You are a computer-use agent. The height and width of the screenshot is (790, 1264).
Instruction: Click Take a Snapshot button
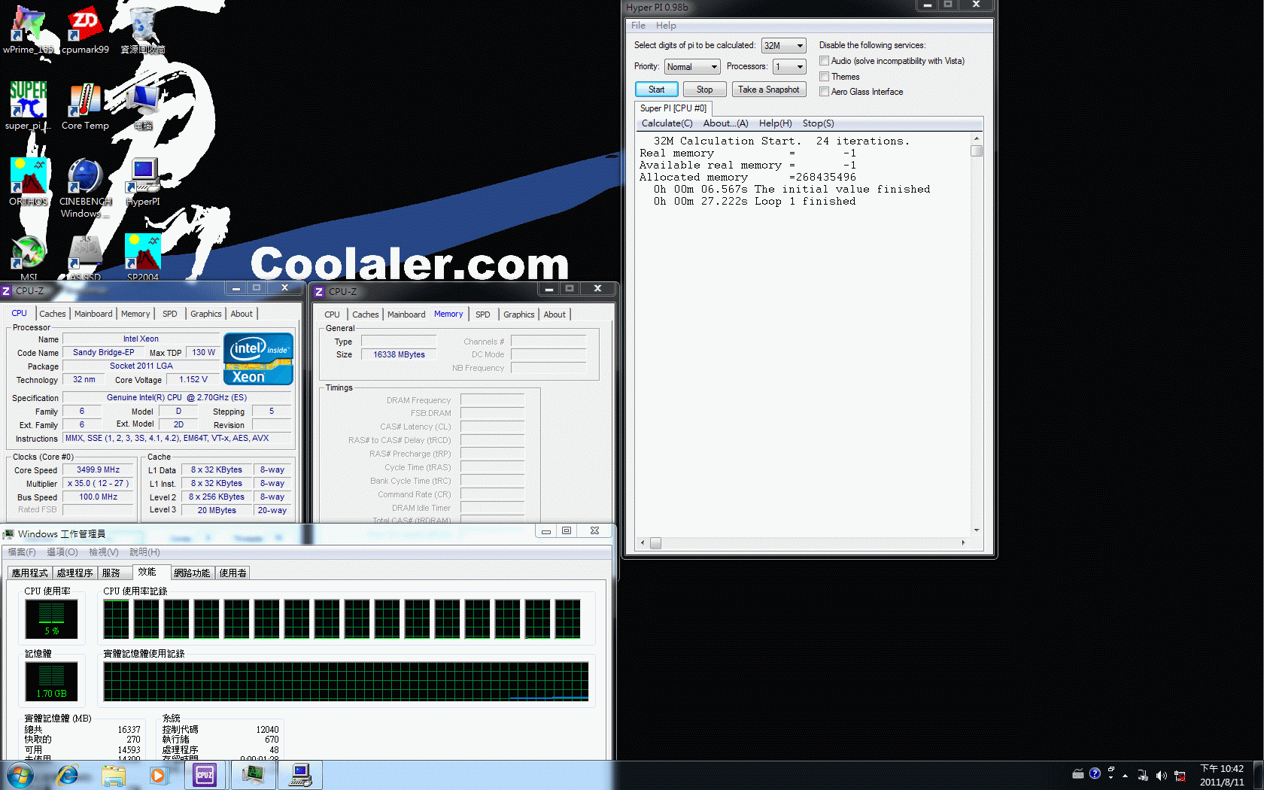pyautogui.click(x=768, y=90)
